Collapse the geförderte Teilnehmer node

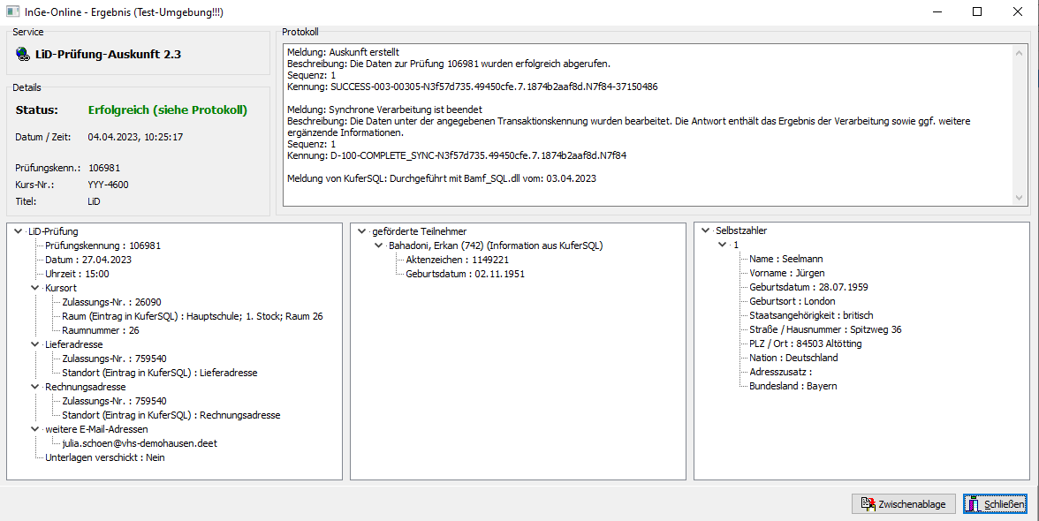362,231
